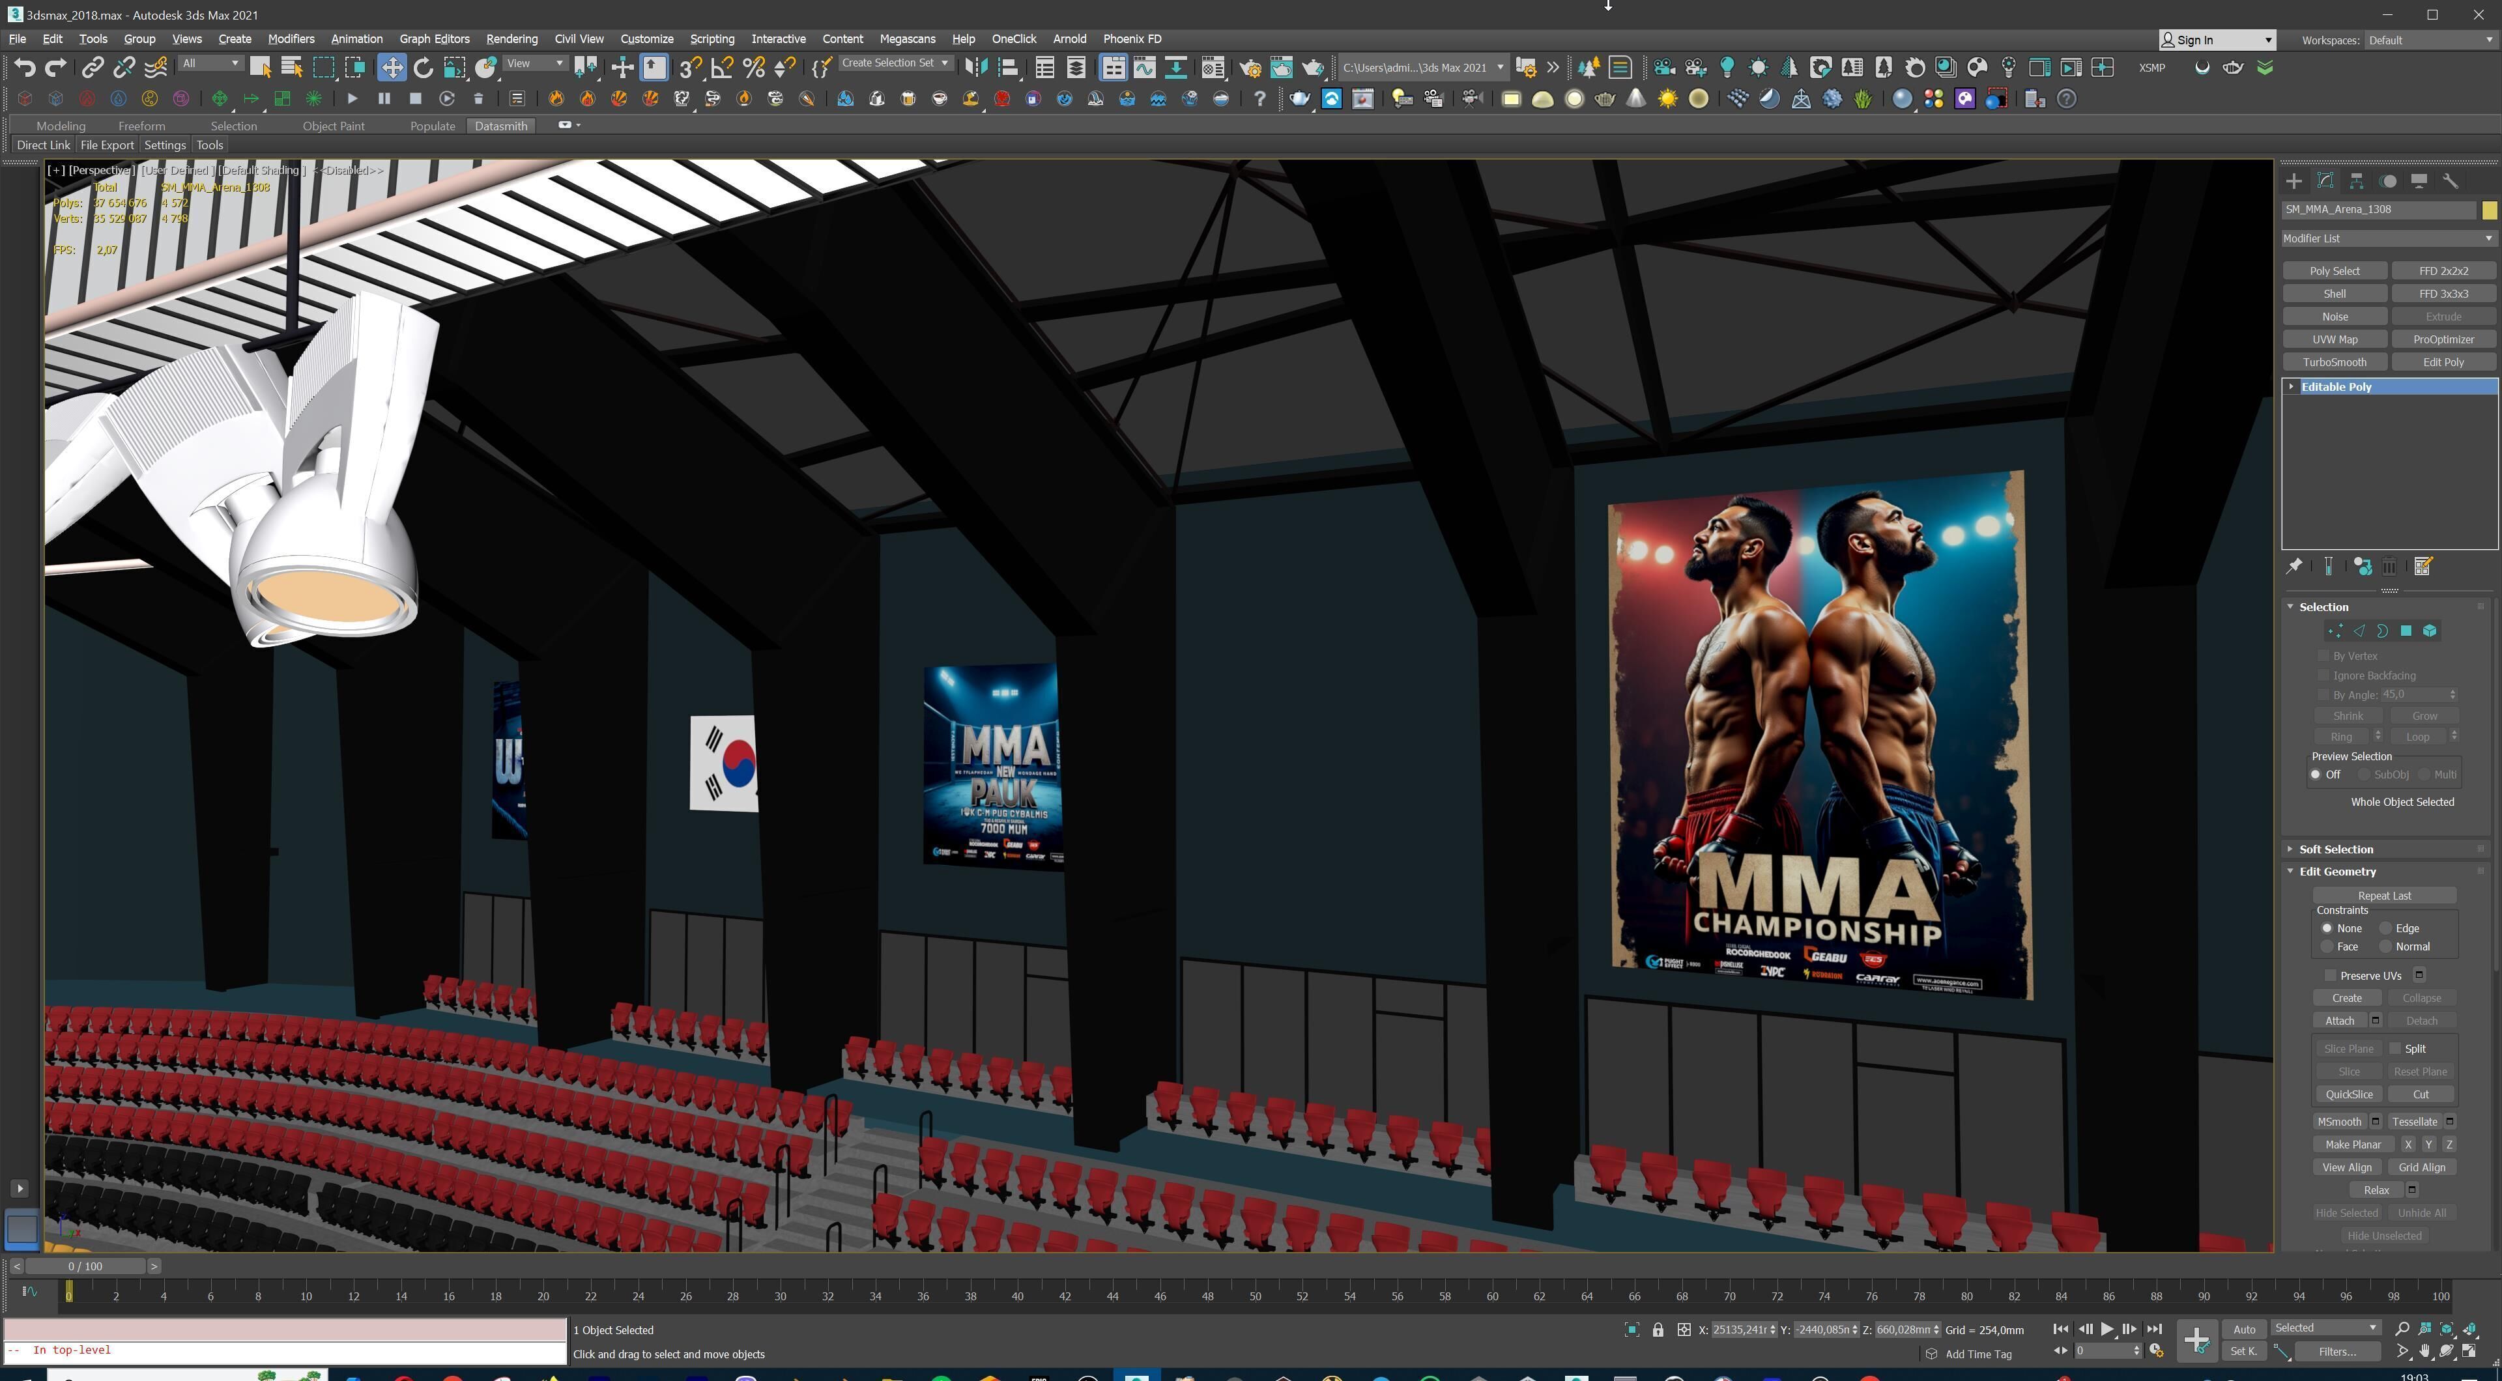Viewport: 2502px width, 1381px height.
Task: Open Select by Name dialog
Action: (291, 67)
